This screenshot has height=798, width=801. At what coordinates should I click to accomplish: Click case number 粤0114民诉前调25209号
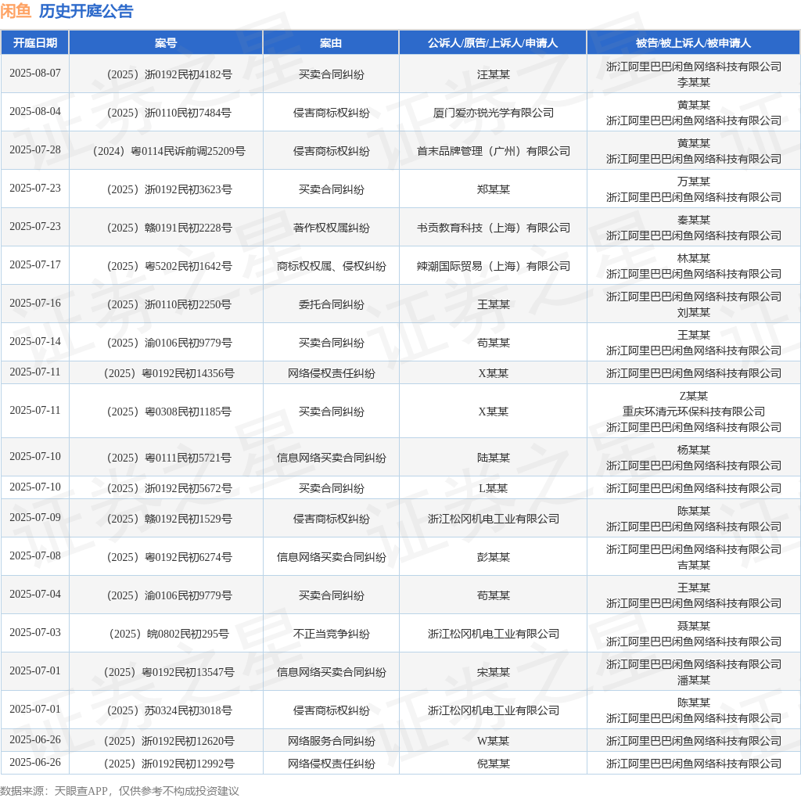point(169,151)
